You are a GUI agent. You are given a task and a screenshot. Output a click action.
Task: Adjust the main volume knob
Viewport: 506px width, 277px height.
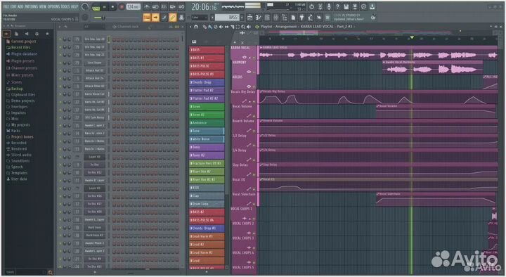(85, 7)
